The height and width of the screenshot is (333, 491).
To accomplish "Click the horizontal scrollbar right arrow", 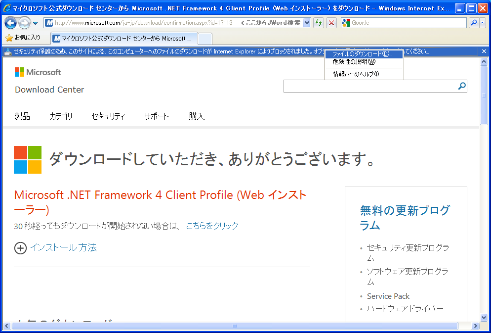I will coord(475,326).
